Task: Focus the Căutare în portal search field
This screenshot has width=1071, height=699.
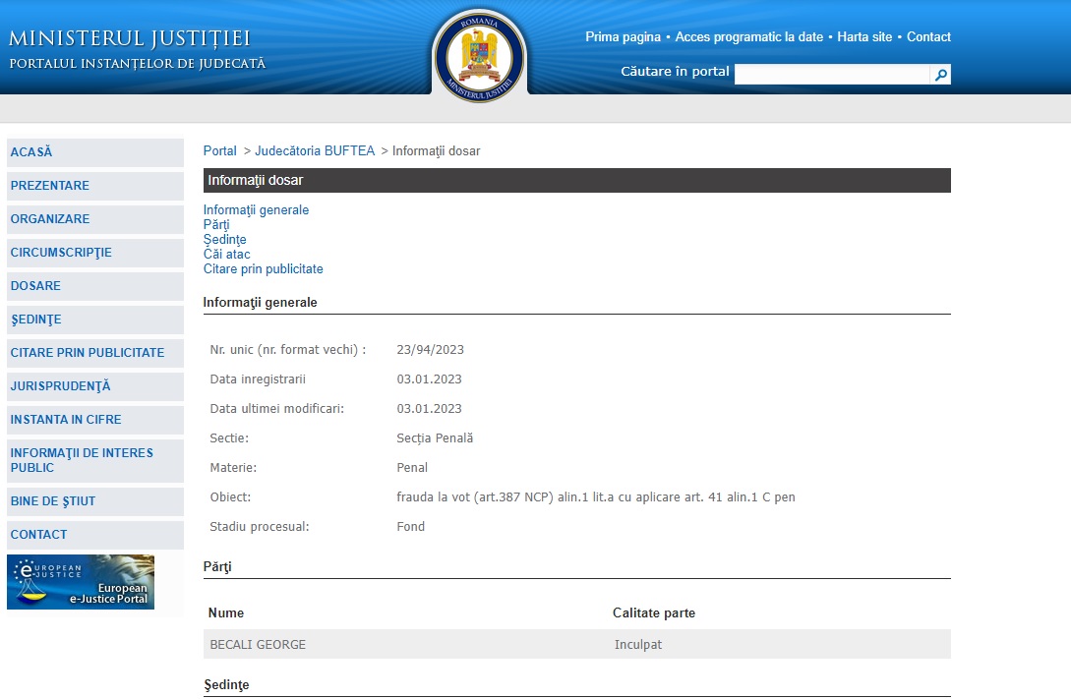Action: [832, 75]
